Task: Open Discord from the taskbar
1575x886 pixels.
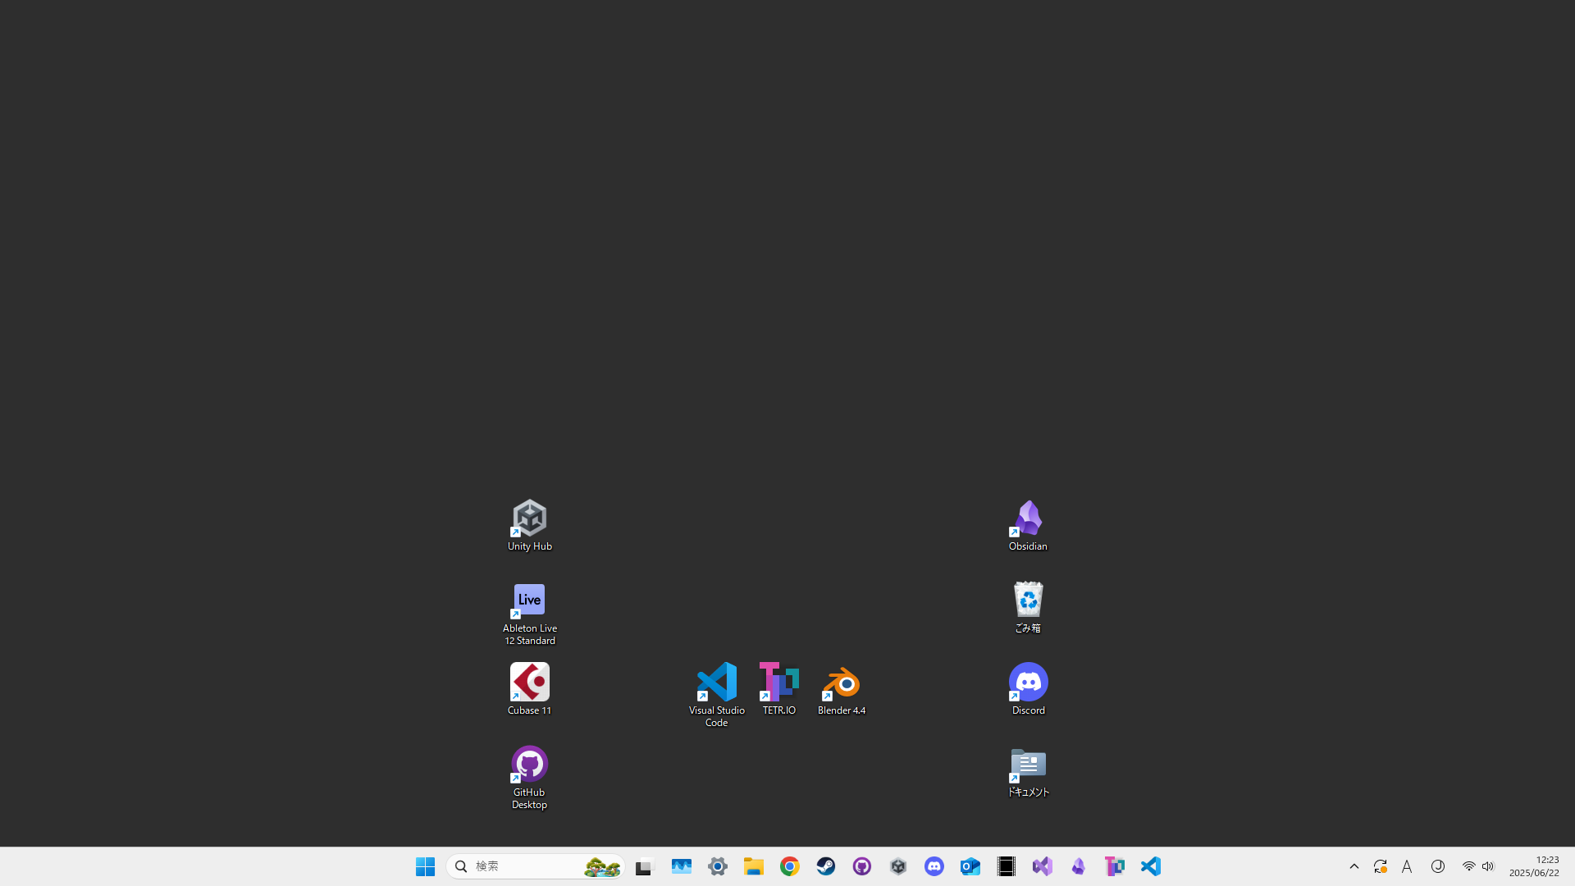Action: 934,866
